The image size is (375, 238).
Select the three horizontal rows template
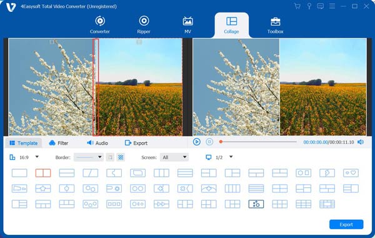point(185,173)
